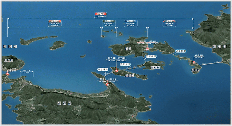The image size is (232, 126).
Task: Click the 낭도 island label
Action: 128,49
